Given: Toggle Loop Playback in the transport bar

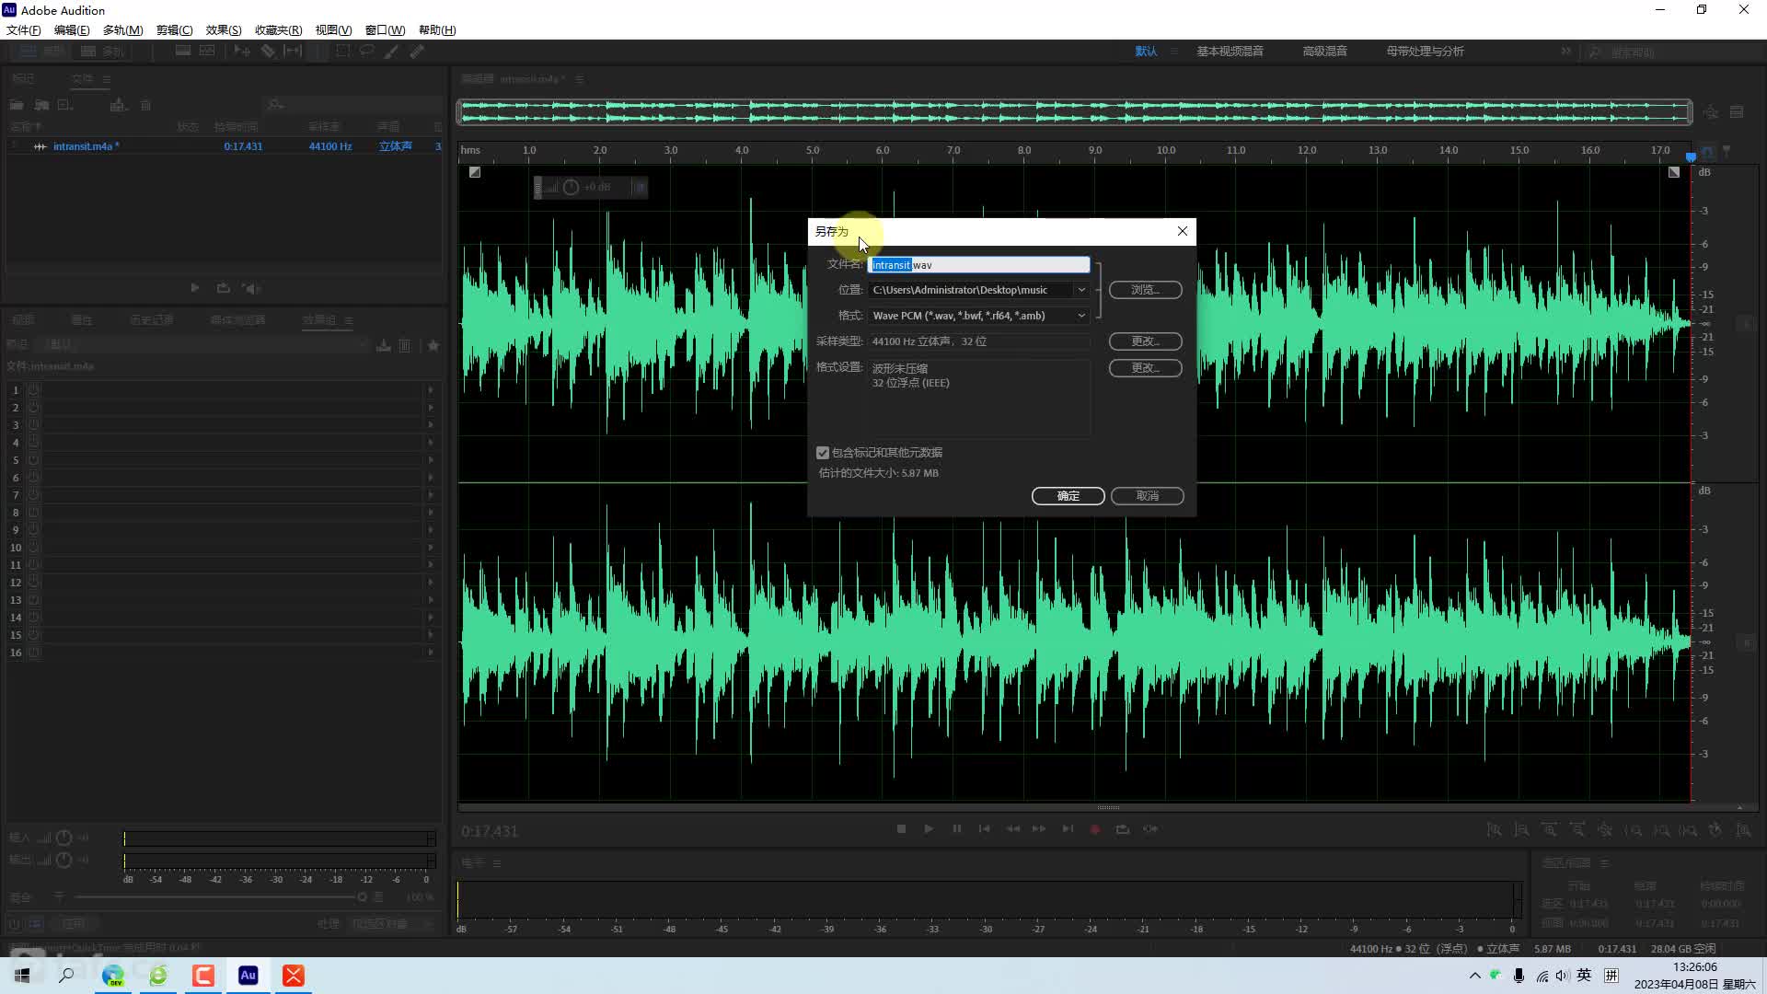Looking at the screenshot, I should [1123, 829].
